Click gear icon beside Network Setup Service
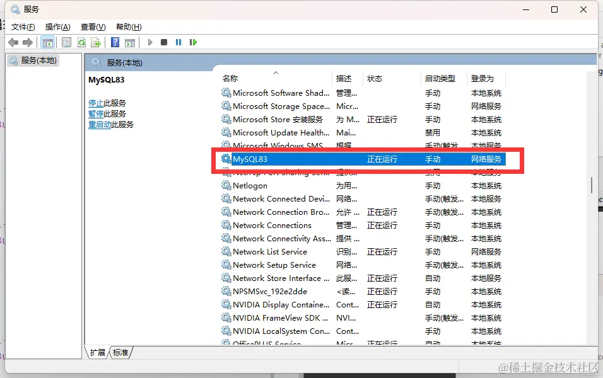The image size is (603, 378). point(226,265)
